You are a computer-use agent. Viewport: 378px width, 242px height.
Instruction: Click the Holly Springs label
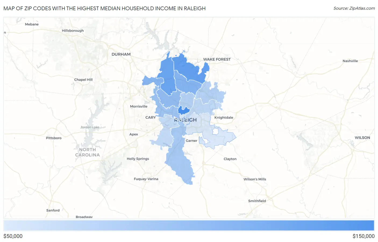[138, 159]
